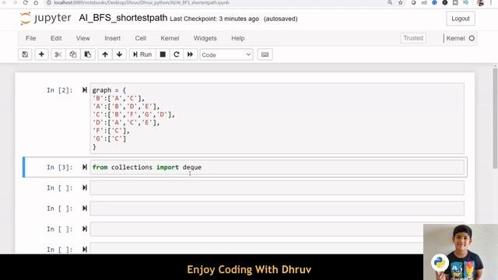Click the browser address bar URL

click(142, 2)
